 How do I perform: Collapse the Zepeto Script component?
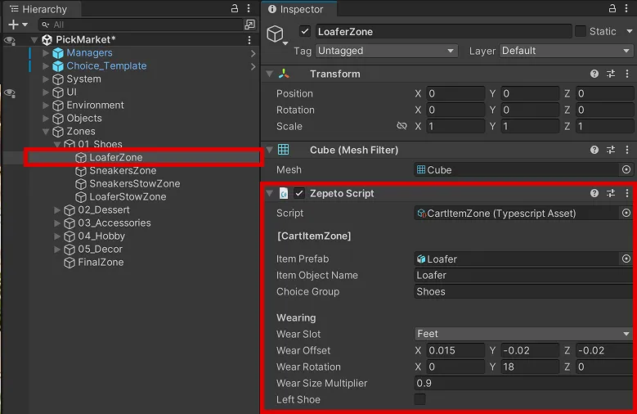click(269, 194)
